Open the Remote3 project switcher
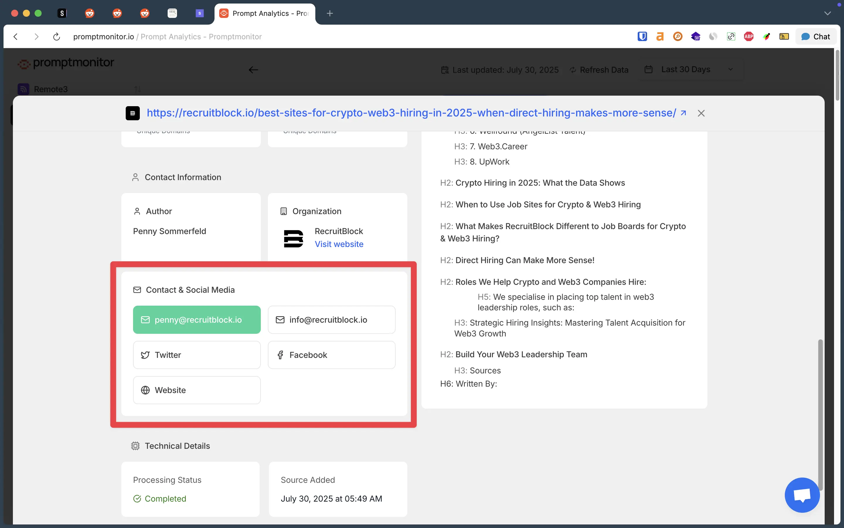 tap(80, 89)
